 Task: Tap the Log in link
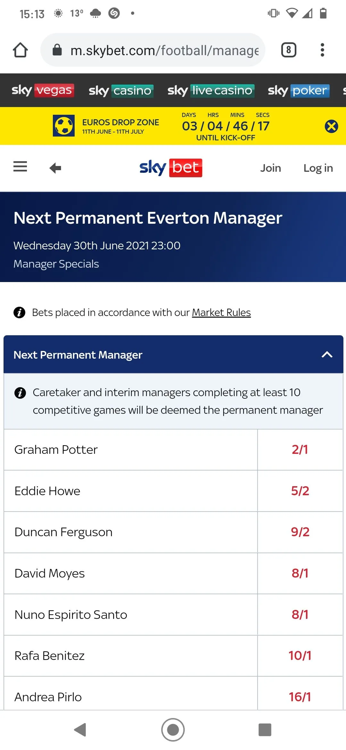[318, 168]
